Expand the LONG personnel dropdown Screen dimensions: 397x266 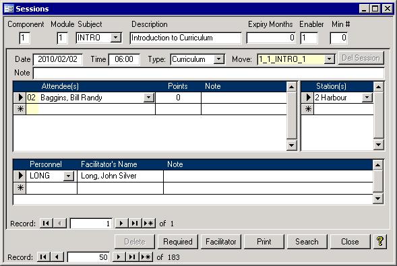[x=68, y=176]
